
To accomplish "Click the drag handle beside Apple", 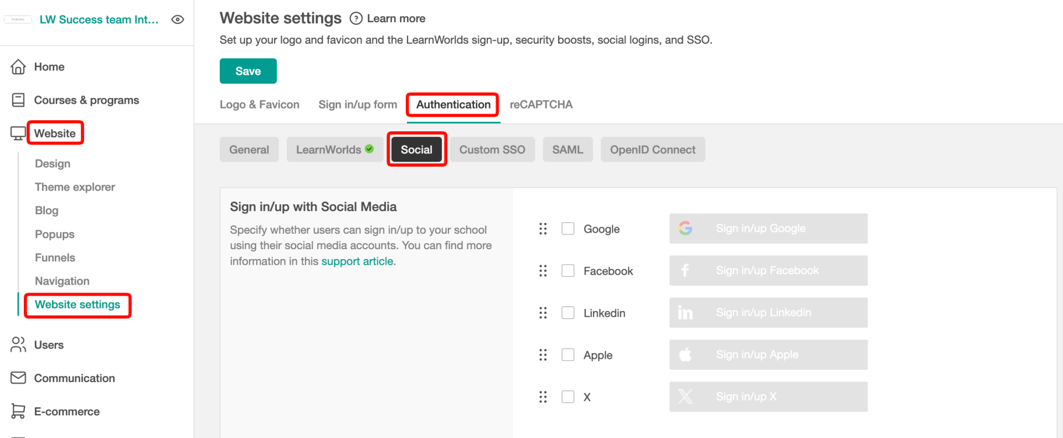I will click(543, 355).
